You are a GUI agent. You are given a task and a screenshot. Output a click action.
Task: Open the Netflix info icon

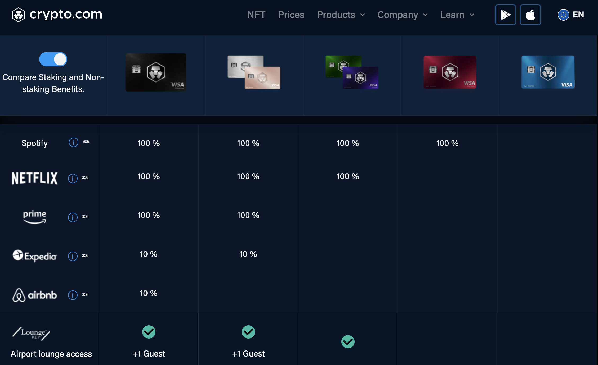[73, 178]
